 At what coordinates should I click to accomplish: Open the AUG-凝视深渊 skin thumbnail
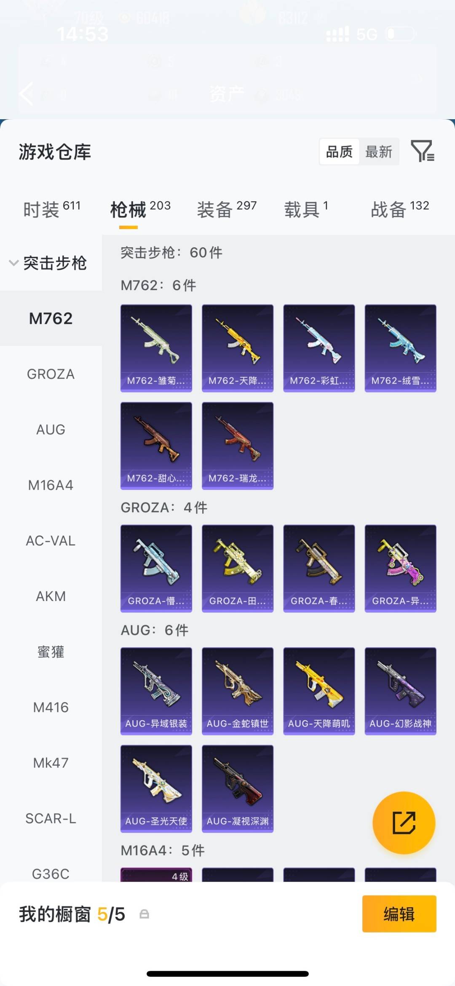(238, 789)
